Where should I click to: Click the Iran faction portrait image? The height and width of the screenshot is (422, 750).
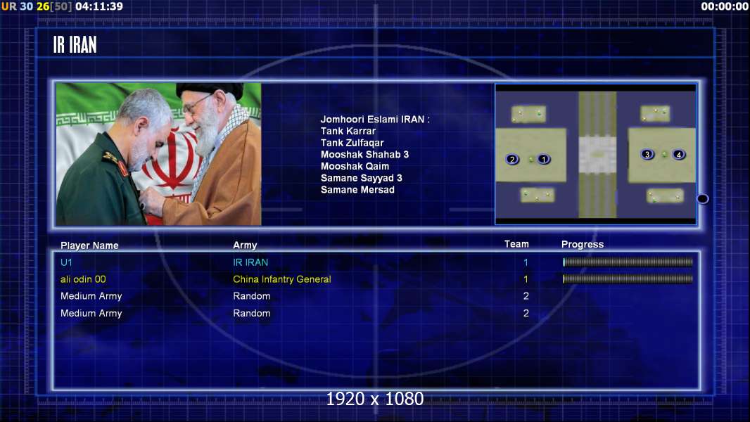point(159,154)
